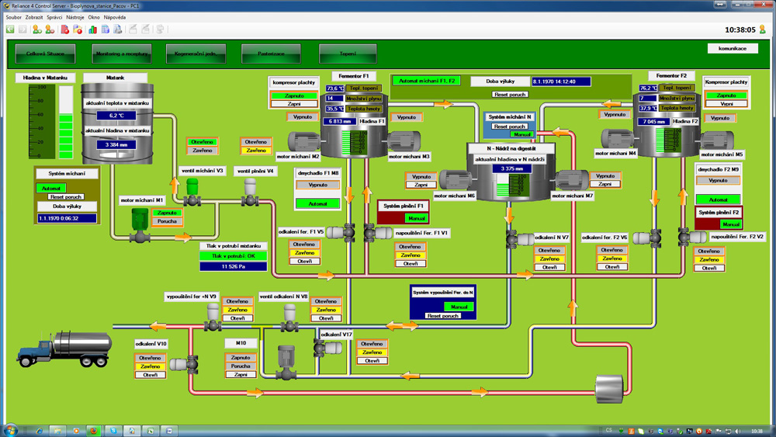Image resolution: width=776 pixels, height=437 pixels.
Task: Toggle dmychadlo F1 M8 Automat mode
Action: tap(317, 203)
